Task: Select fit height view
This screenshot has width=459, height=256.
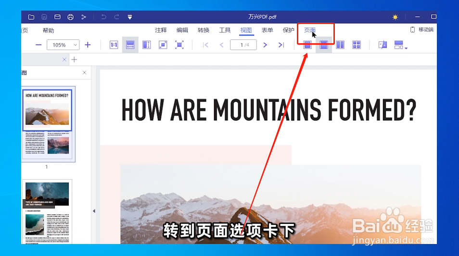Action: [x=147, y=45]
